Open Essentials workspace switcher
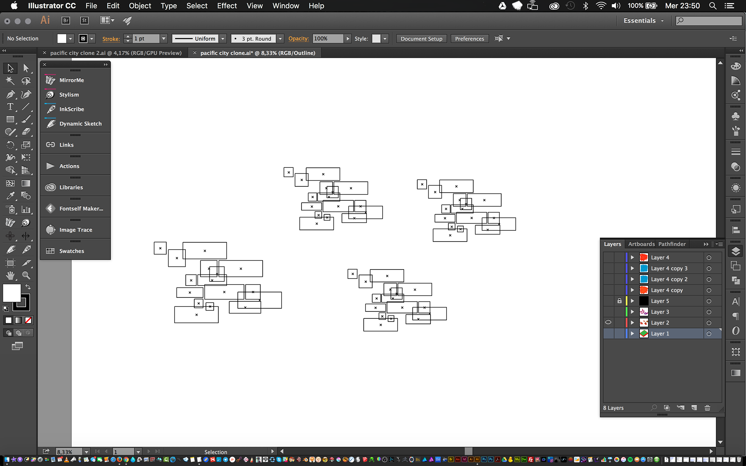 (643, 21)
